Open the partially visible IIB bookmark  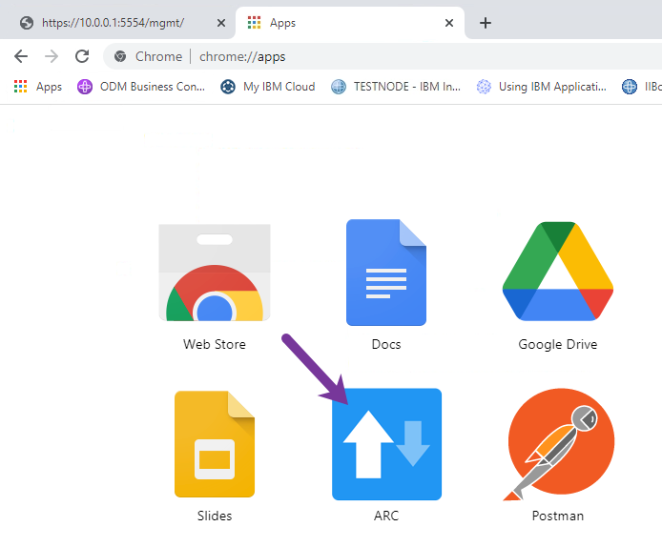click(x=641, y=87)
